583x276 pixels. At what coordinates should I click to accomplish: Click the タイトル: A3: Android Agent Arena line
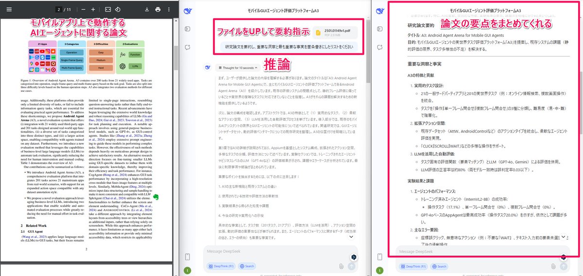click(x=455, y=35)
